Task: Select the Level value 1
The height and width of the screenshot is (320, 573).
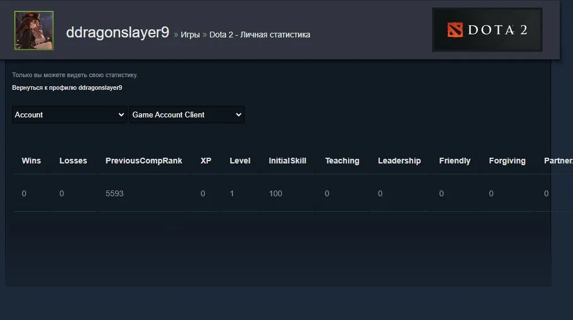Action: (232, 193)
